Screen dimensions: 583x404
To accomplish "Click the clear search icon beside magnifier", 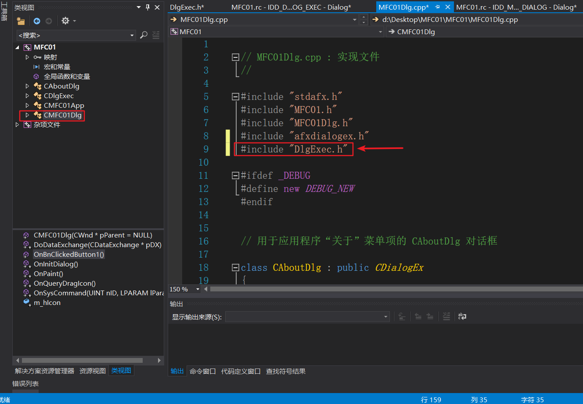I will pos(156,35).
